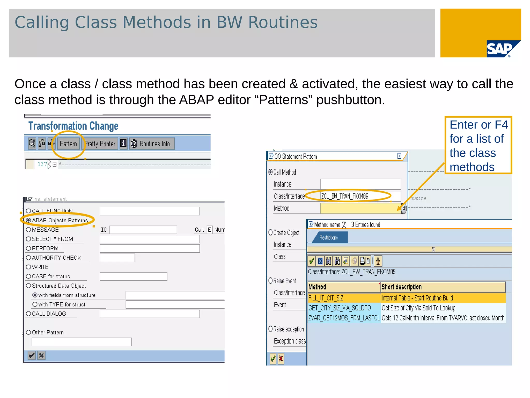
Task: Select CASE for status radio option
Action: pos(28,276)
